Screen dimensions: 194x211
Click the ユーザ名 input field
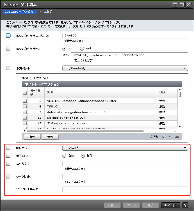click(x=125, y=164)
